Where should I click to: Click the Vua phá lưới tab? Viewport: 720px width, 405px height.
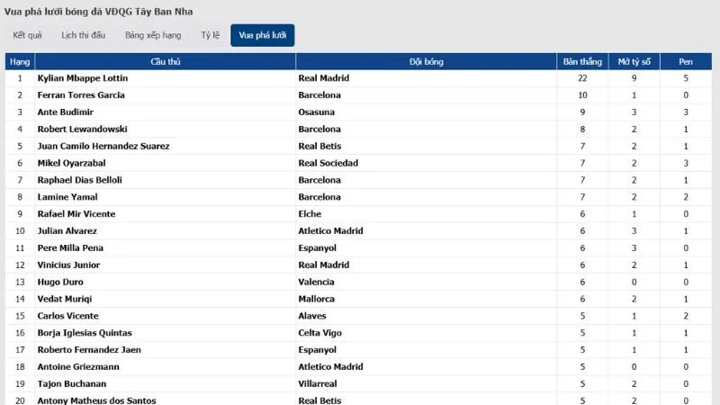pos(262,35)
